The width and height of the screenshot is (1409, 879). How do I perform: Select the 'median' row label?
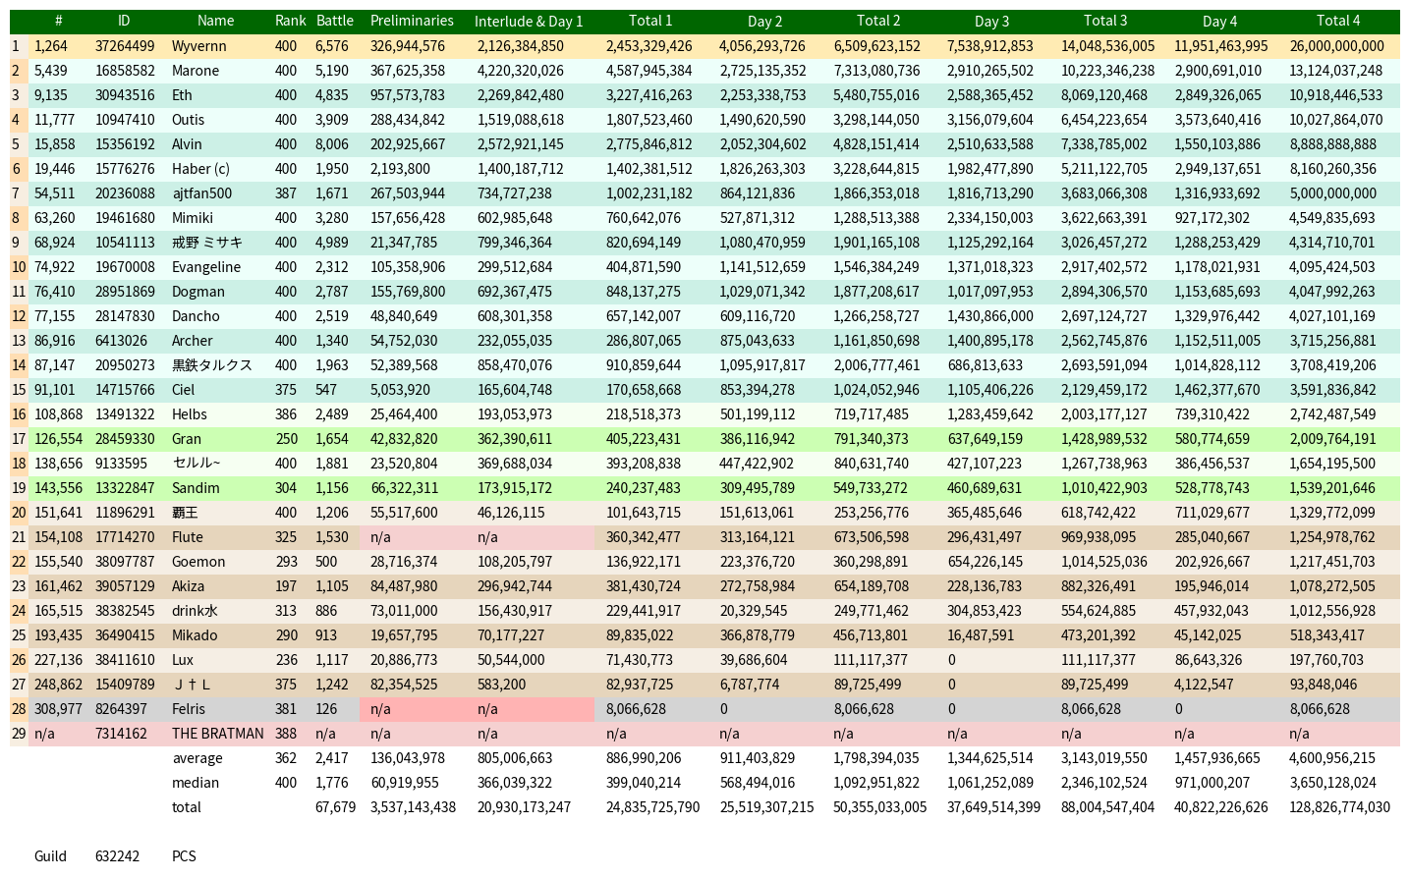[x=196, y=783]
